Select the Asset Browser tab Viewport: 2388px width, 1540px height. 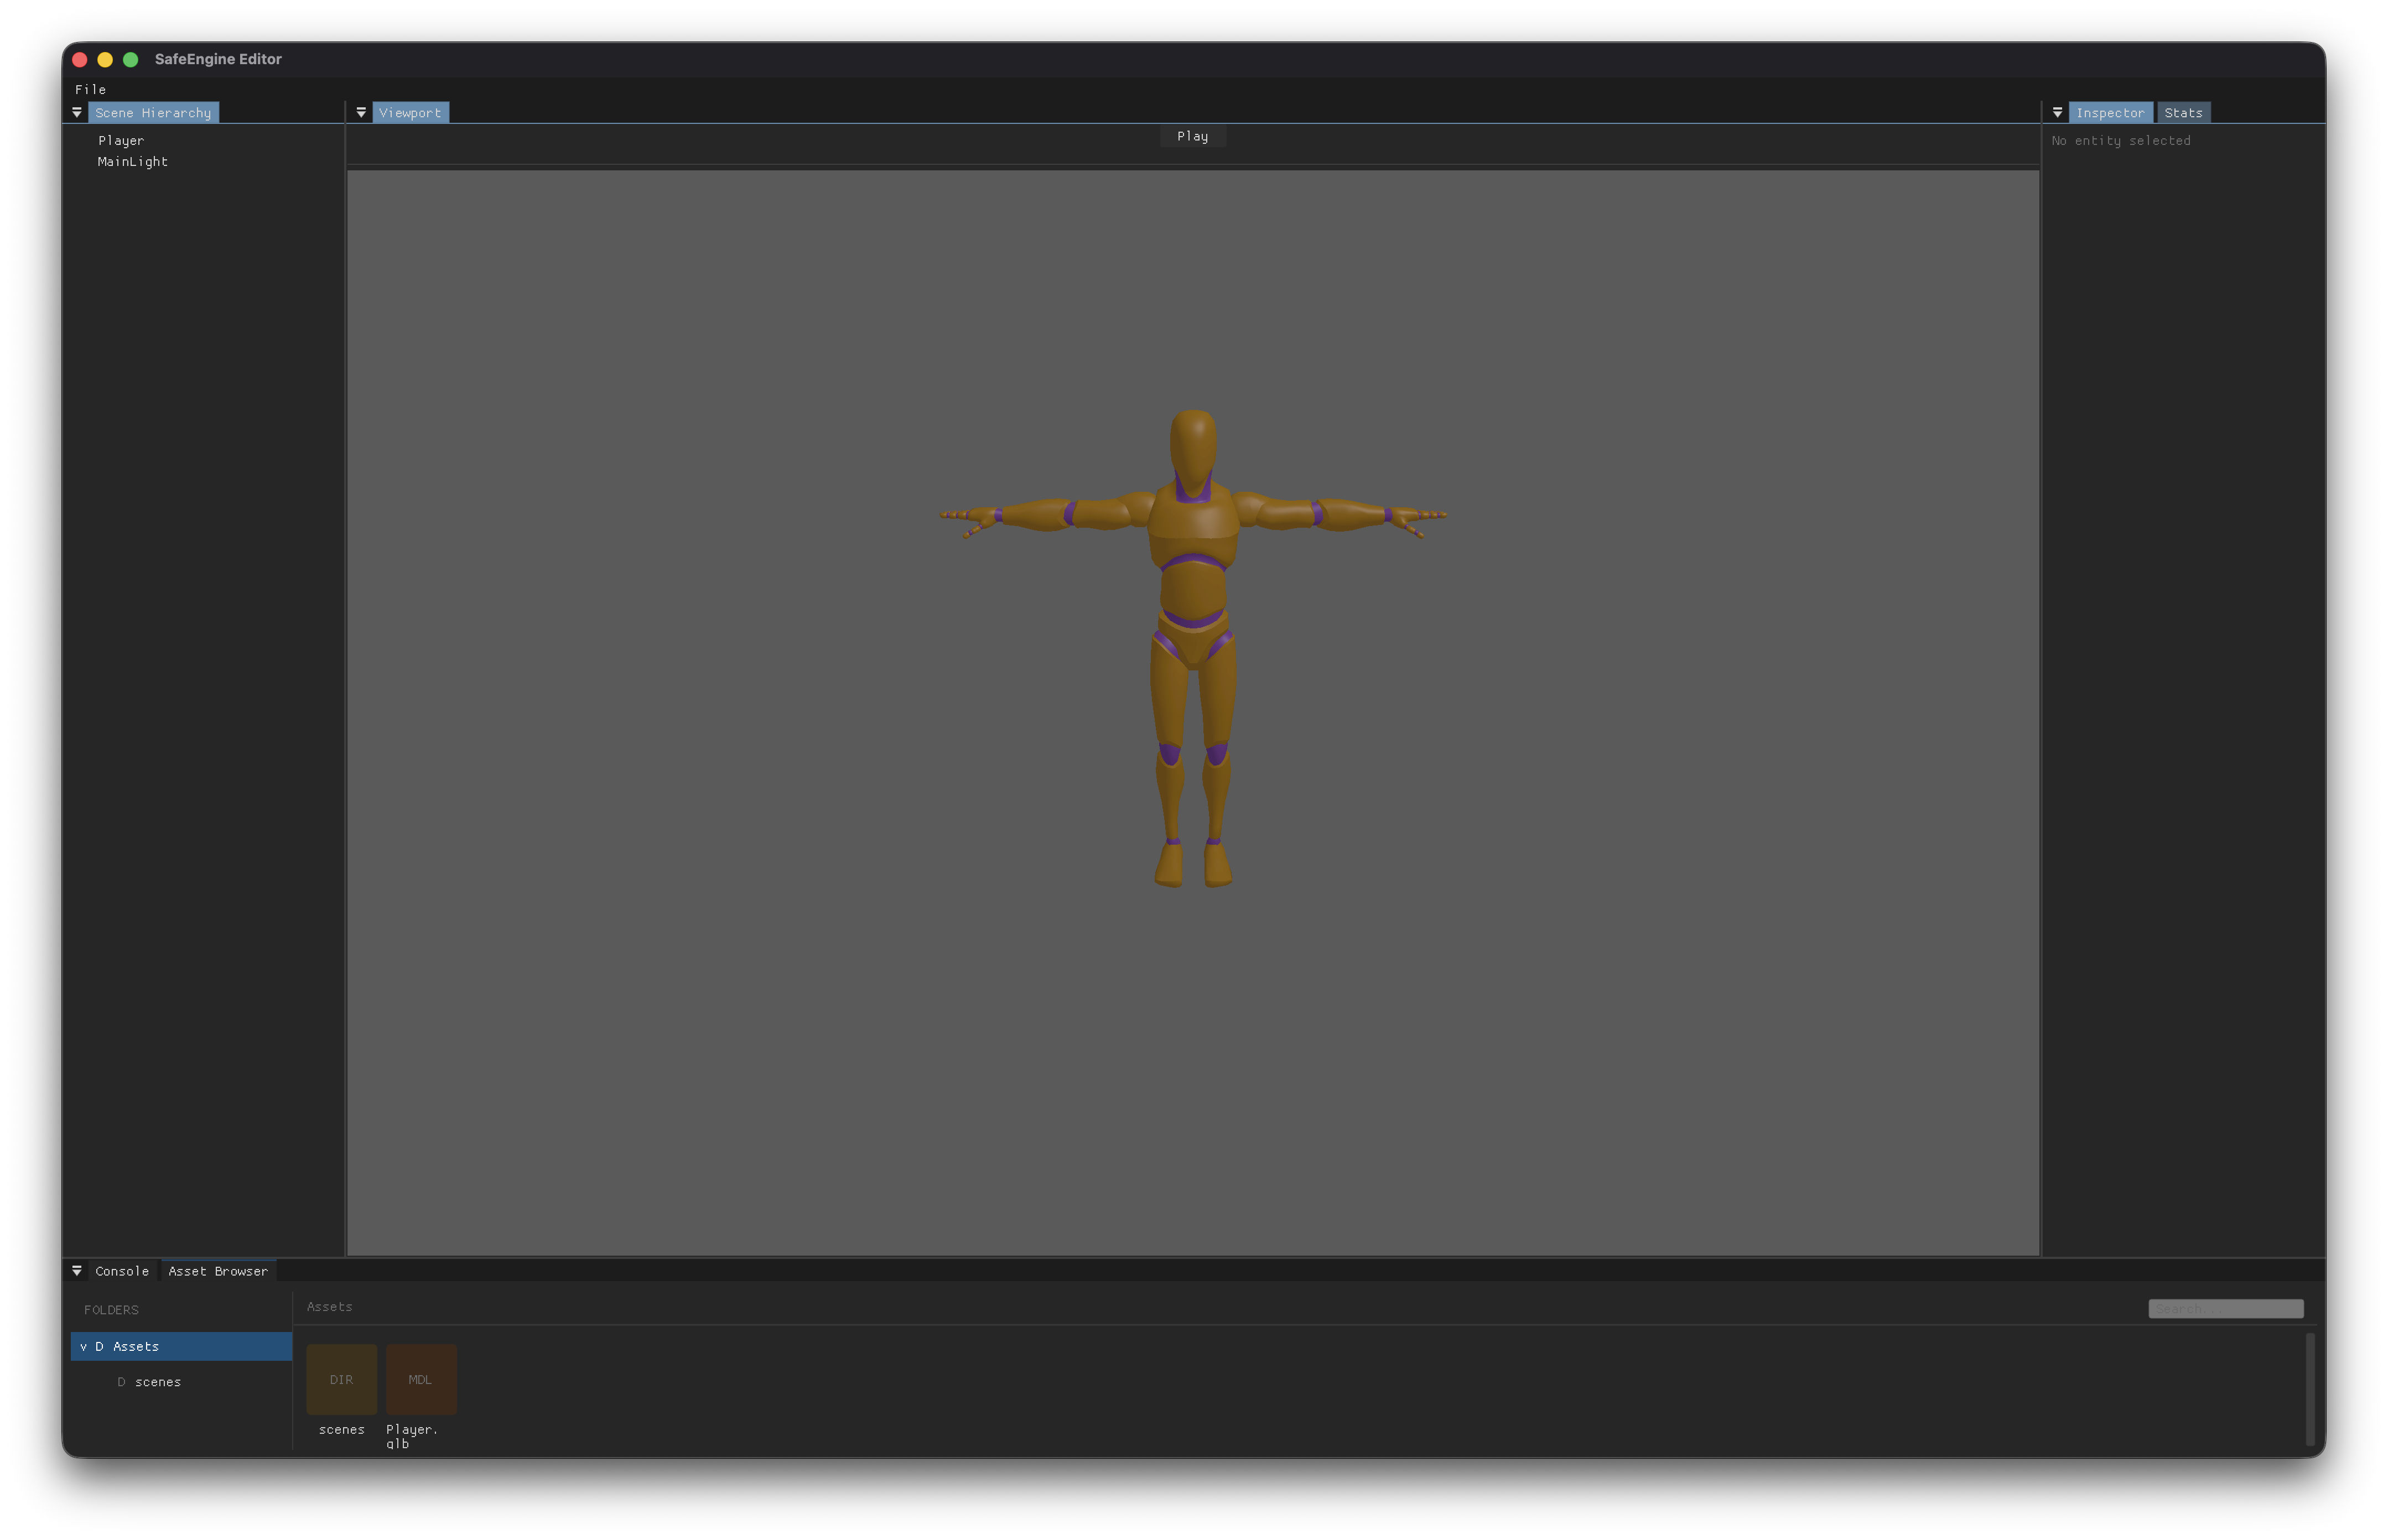218,1271
